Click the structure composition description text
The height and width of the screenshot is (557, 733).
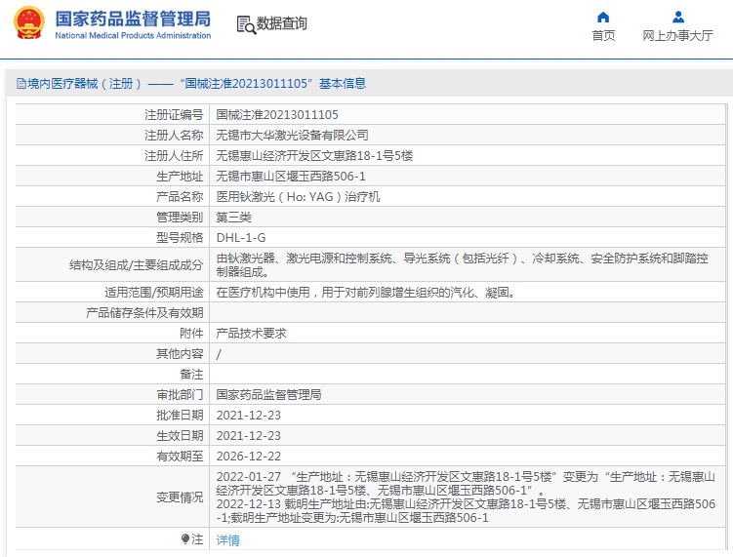pyautogui.click(x=462, y=265)
